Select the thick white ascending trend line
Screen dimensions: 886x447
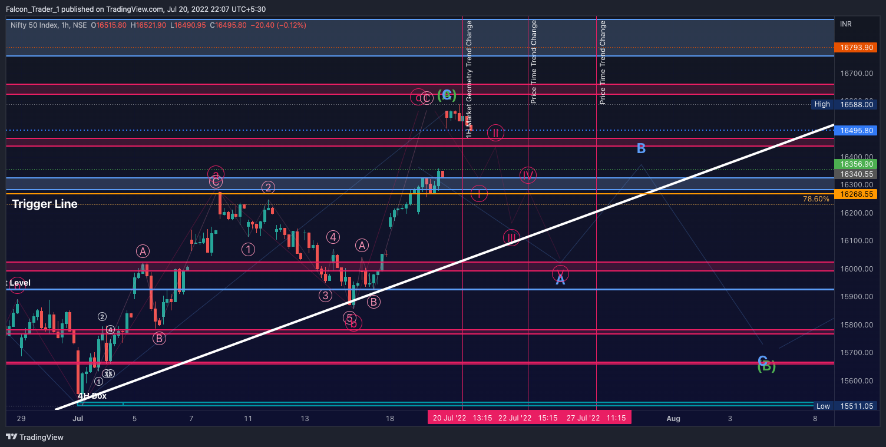(x=444, y=267)
